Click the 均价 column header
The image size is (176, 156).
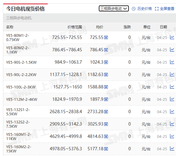pos(99,27)
